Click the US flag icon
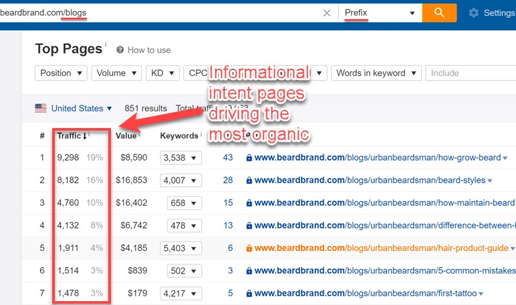 tap(41, 108)
